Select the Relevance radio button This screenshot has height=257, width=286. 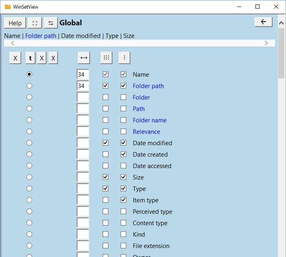click(x=29, y=131)
